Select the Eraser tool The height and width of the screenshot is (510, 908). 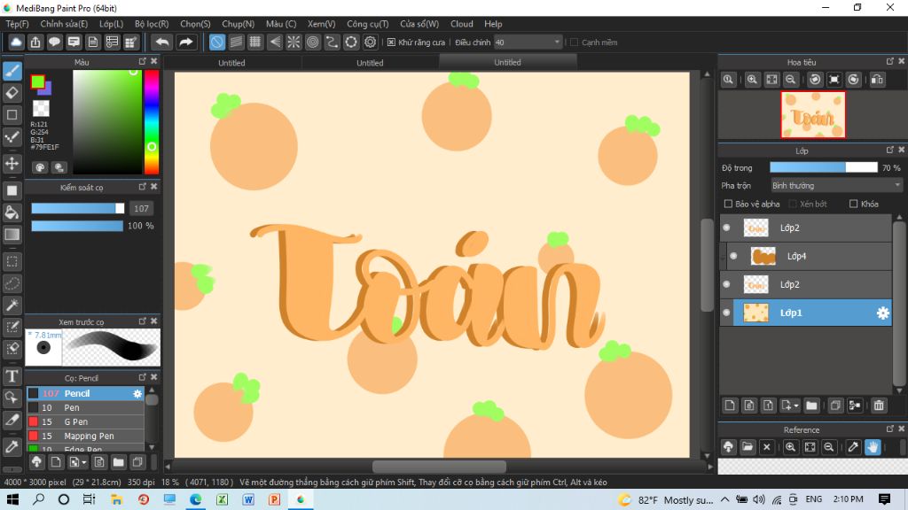[x=12, y=92]
